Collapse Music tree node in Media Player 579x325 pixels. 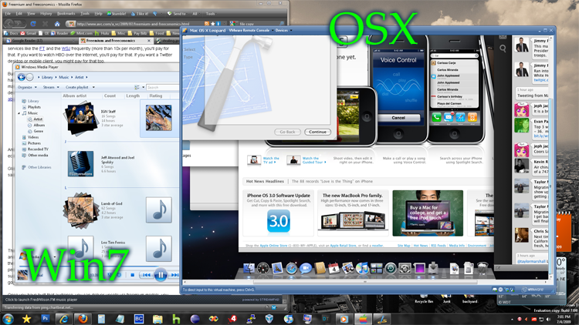(x=19, y=113)
